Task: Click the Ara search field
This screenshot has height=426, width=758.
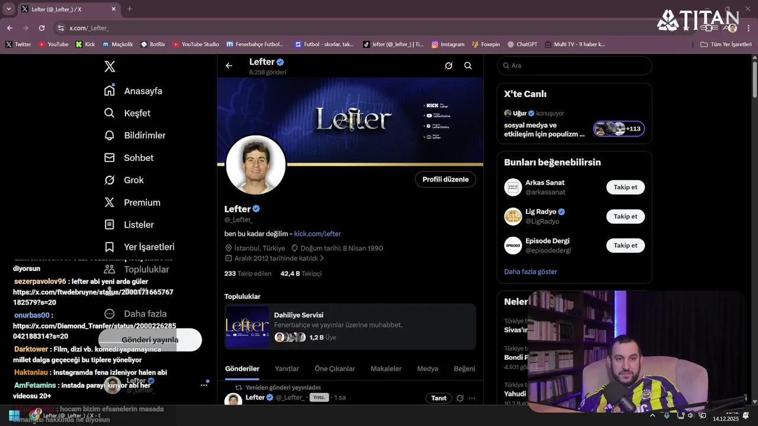Action: pyautogui.click(x=574, y=66)
